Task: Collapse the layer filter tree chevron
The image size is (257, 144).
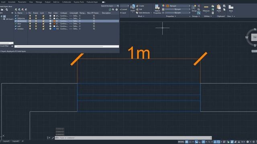Action: click(12, 13)
